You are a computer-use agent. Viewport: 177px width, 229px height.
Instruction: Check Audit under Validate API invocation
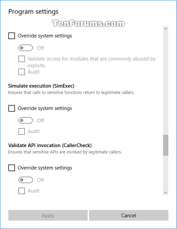pyautogui.click(x=22, y=191)
